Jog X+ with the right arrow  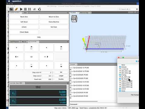click(x=46, y=57)
